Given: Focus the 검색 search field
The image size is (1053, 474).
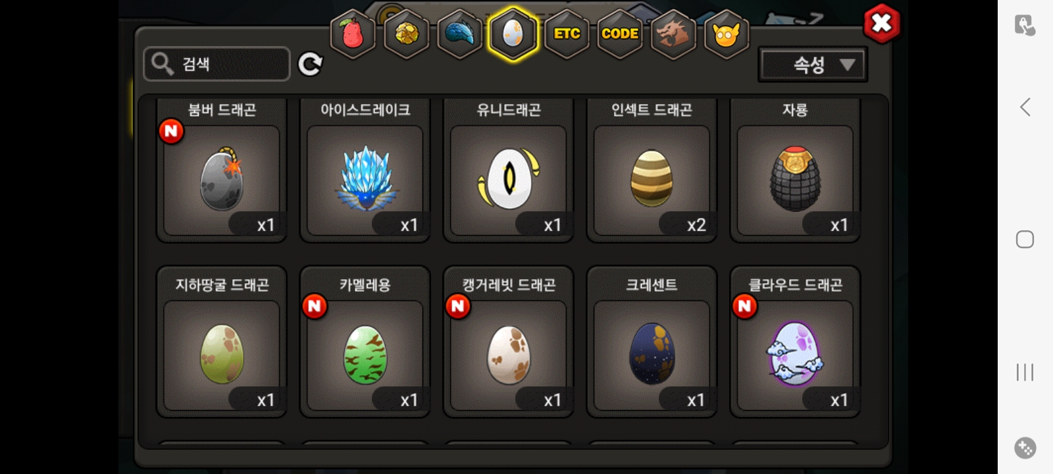Looking at the screenshot, I should click(217, 64).
